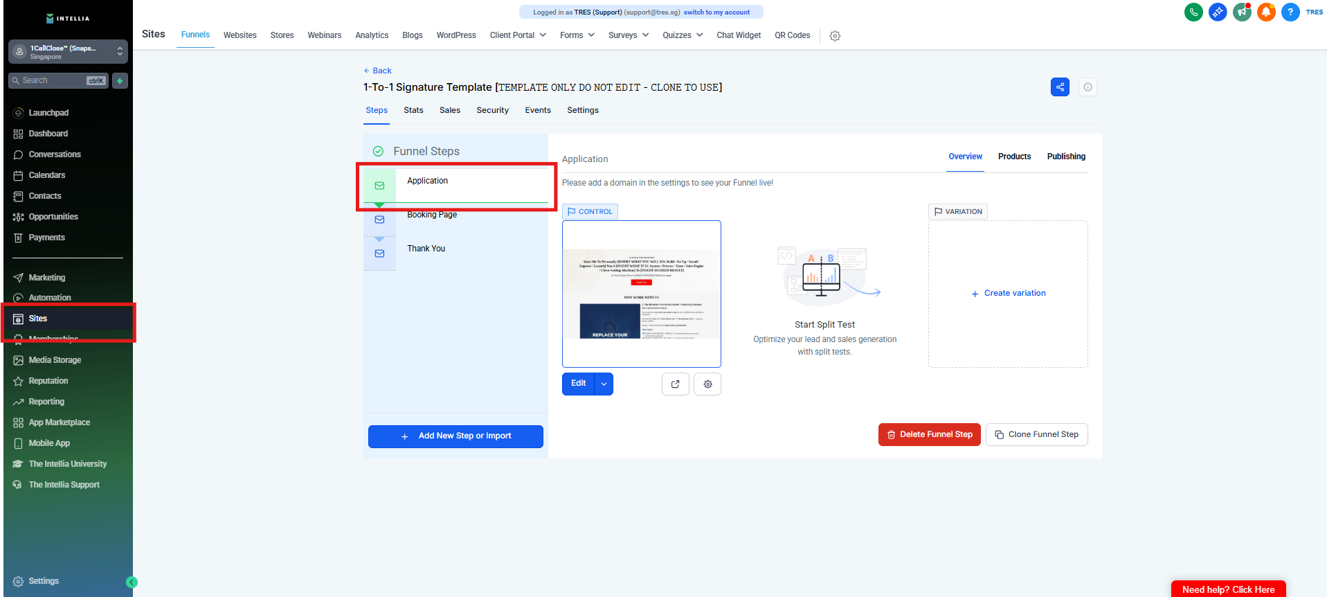Open Opportunities in the sidebar
1327x597 pixels.
tap(53, 217)
